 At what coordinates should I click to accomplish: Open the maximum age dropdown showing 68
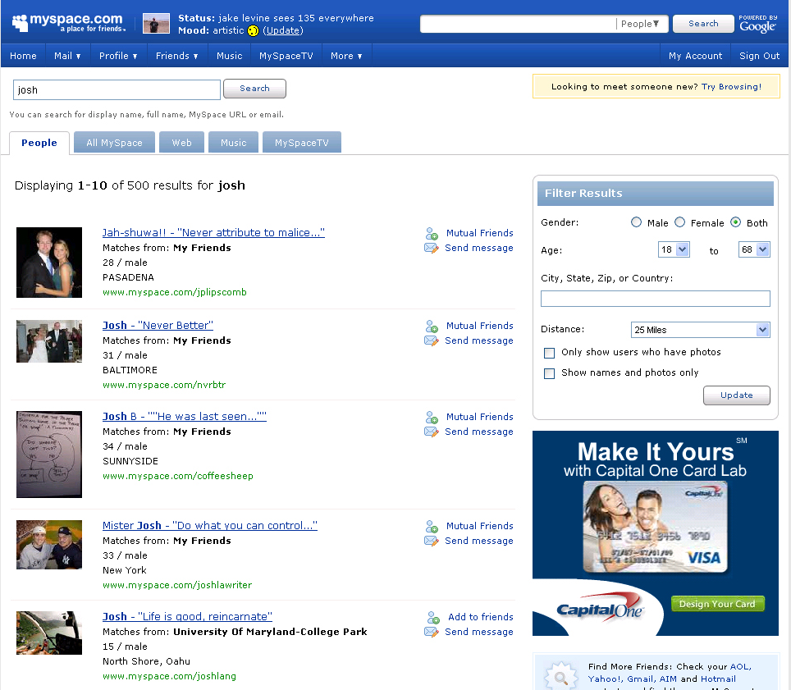pos(754,249)
